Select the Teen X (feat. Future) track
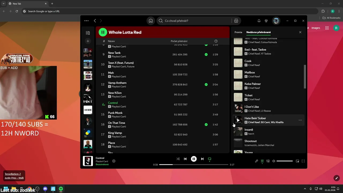The image size is (343, 193). tap(121, 63)
